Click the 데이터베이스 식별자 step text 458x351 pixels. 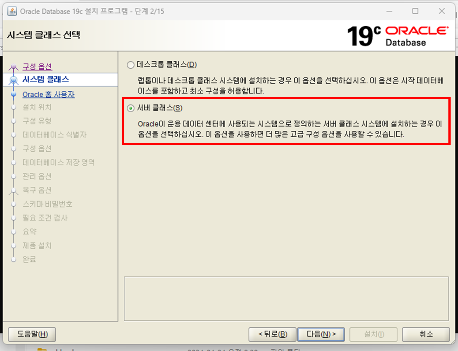point(54,135)
